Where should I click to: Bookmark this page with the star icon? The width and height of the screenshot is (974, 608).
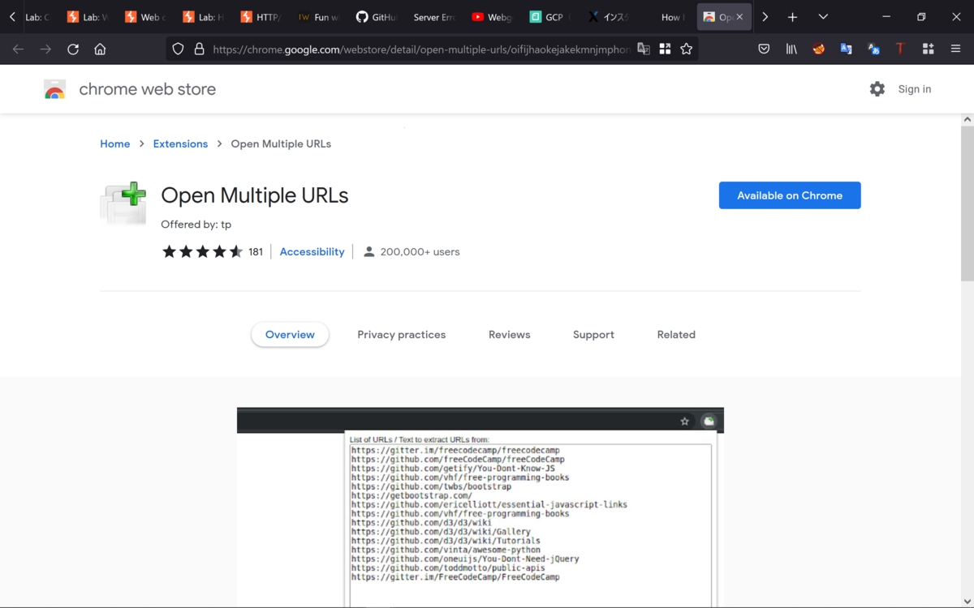tap(687, 49)
